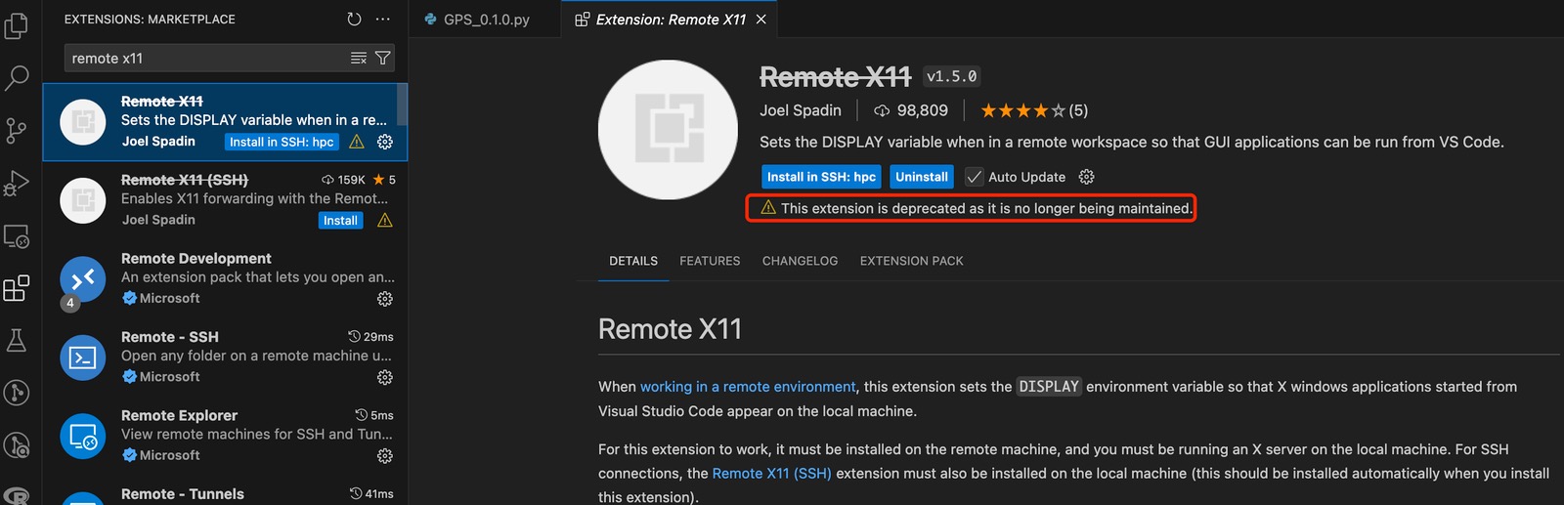1564x505 pixels.
Task: Click manage gear for Remote - SSH
Action: (x=385, y=377)
